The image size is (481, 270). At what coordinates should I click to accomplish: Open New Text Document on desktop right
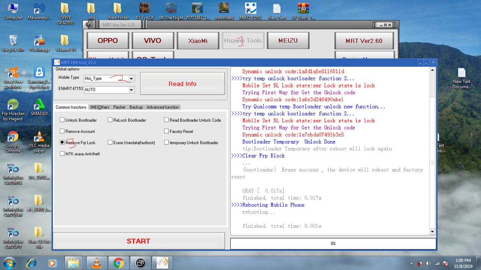tap(462, 78)
